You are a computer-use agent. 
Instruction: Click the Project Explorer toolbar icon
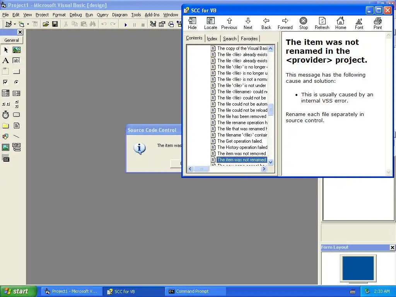[x=153, y=24]
